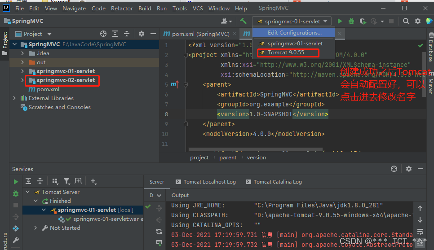The width and height of the screenshot is (434, 250).
Task: Open Services panel gear options
Action: click(x=408, y=169)
